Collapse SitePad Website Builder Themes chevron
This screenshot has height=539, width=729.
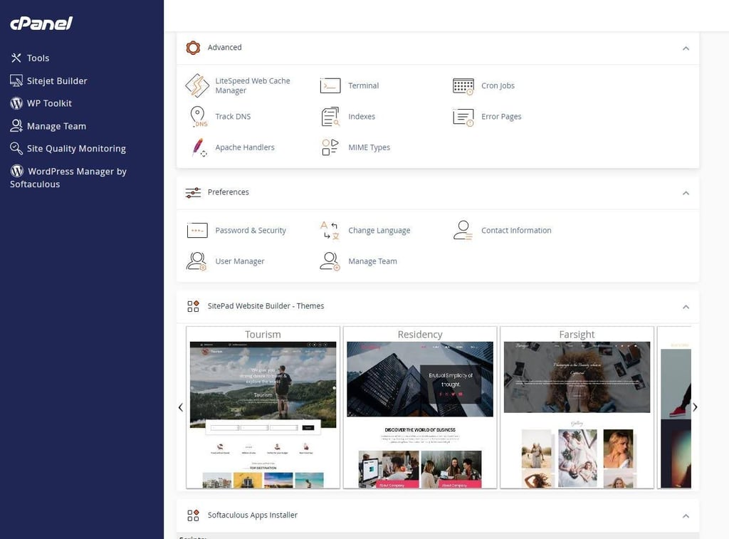pos(686,307)
